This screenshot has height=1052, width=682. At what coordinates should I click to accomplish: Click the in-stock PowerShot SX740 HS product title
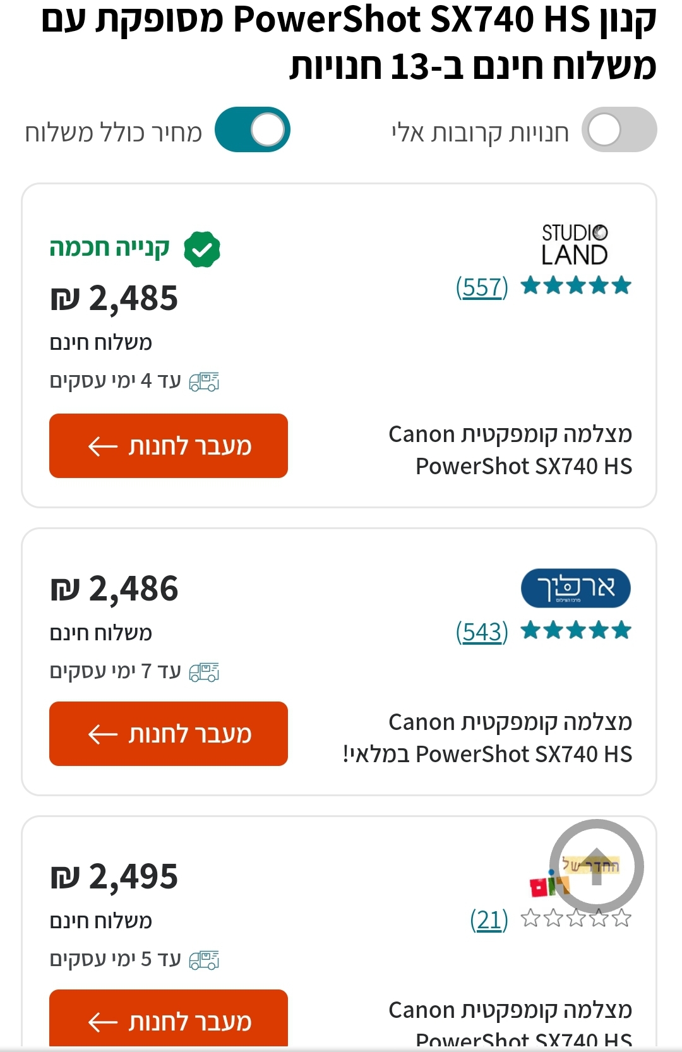click(x=488, y=738)
